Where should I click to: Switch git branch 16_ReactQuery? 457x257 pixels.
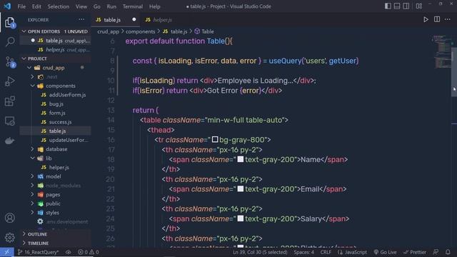point(38,252)
